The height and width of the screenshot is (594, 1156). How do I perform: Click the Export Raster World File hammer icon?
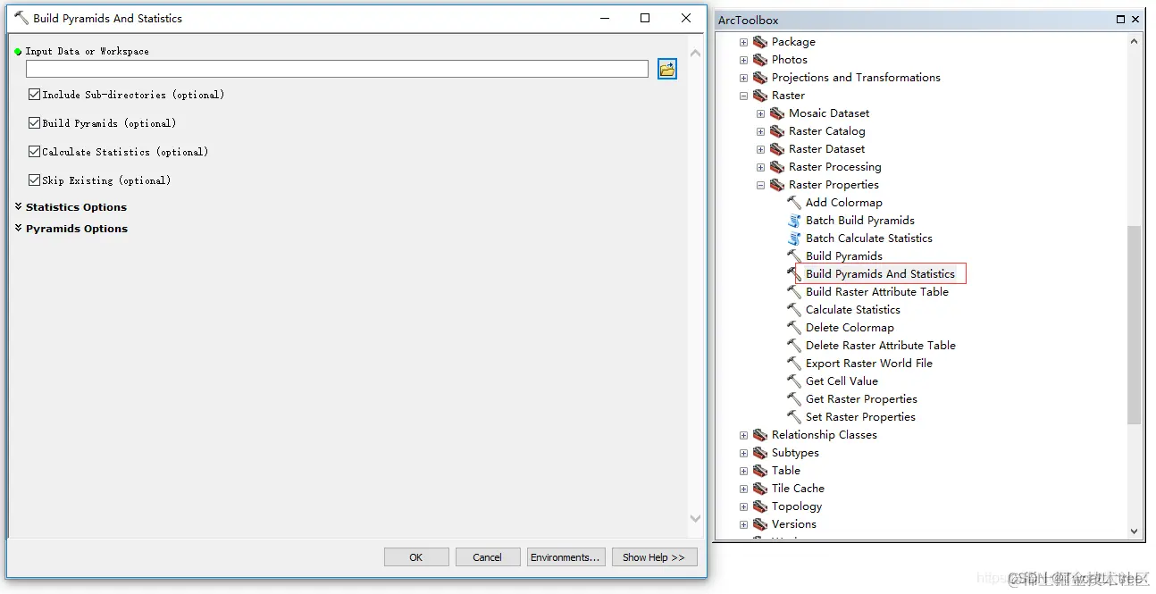(x=794, y=364)
